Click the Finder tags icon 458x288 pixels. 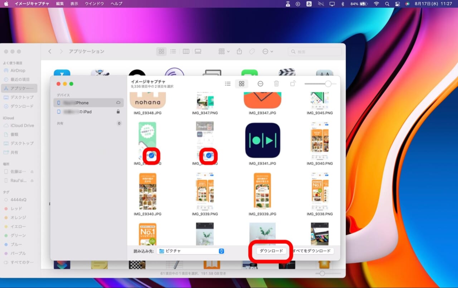(252, 52)
